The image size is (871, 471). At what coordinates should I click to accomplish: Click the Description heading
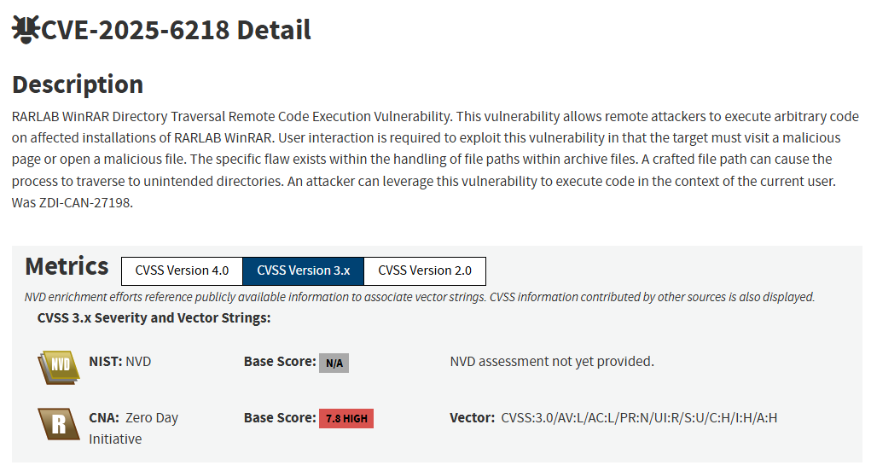(78, 84)
